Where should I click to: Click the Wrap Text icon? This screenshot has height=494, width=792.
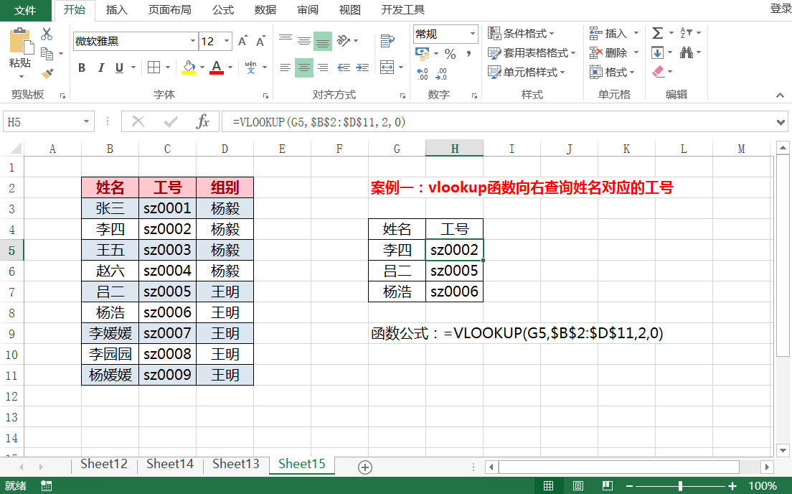(387, 41)
